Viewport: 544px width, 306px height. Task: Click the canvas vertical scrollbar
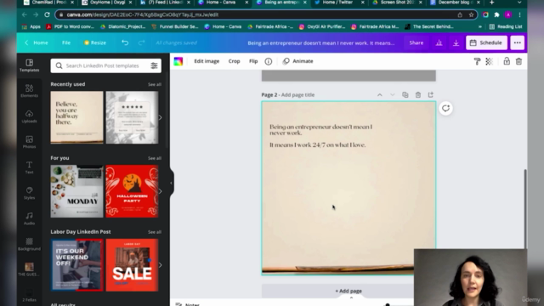(525, 208)
